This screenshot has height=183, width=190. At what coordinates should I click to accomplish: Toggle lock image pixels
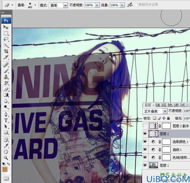coord(159,118)
